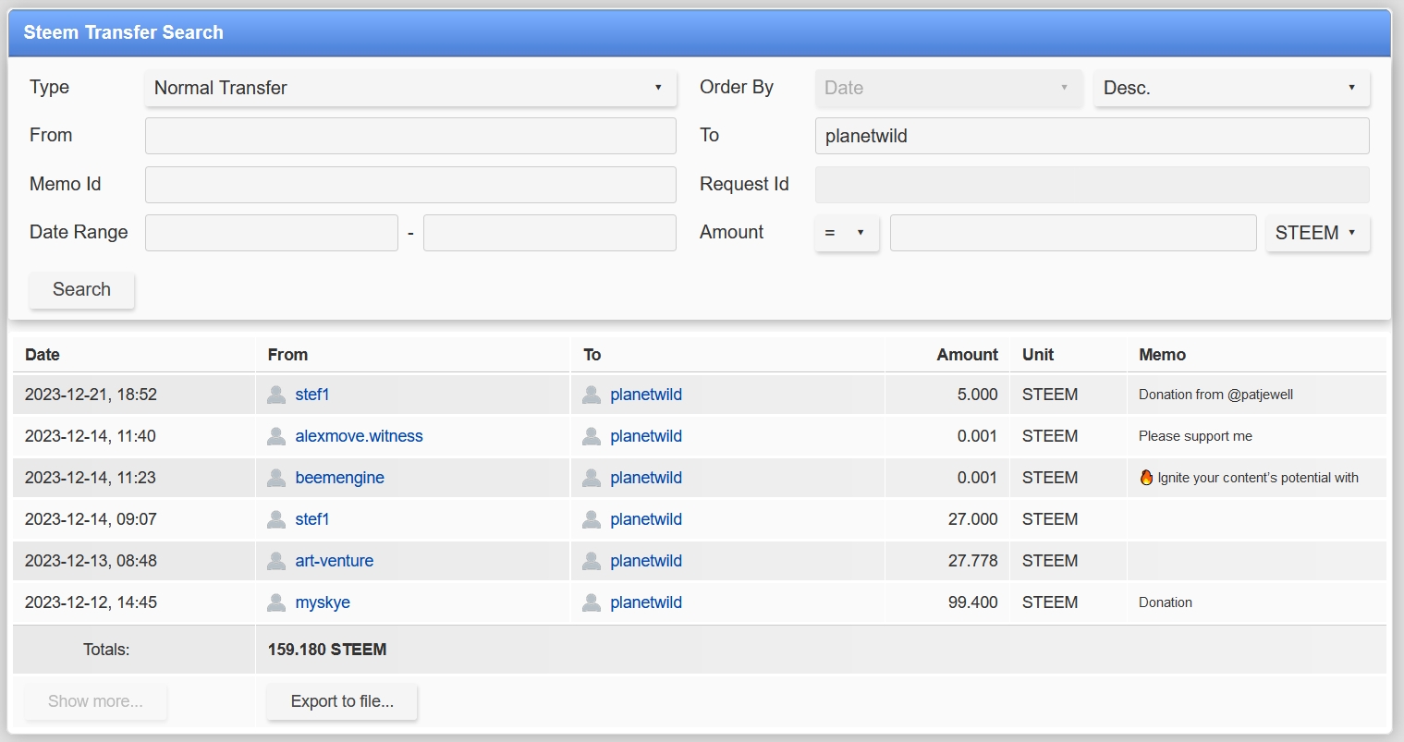
Task: Focus the Request Id input field
Action: pyautogui.click(x=1092, y=185)
